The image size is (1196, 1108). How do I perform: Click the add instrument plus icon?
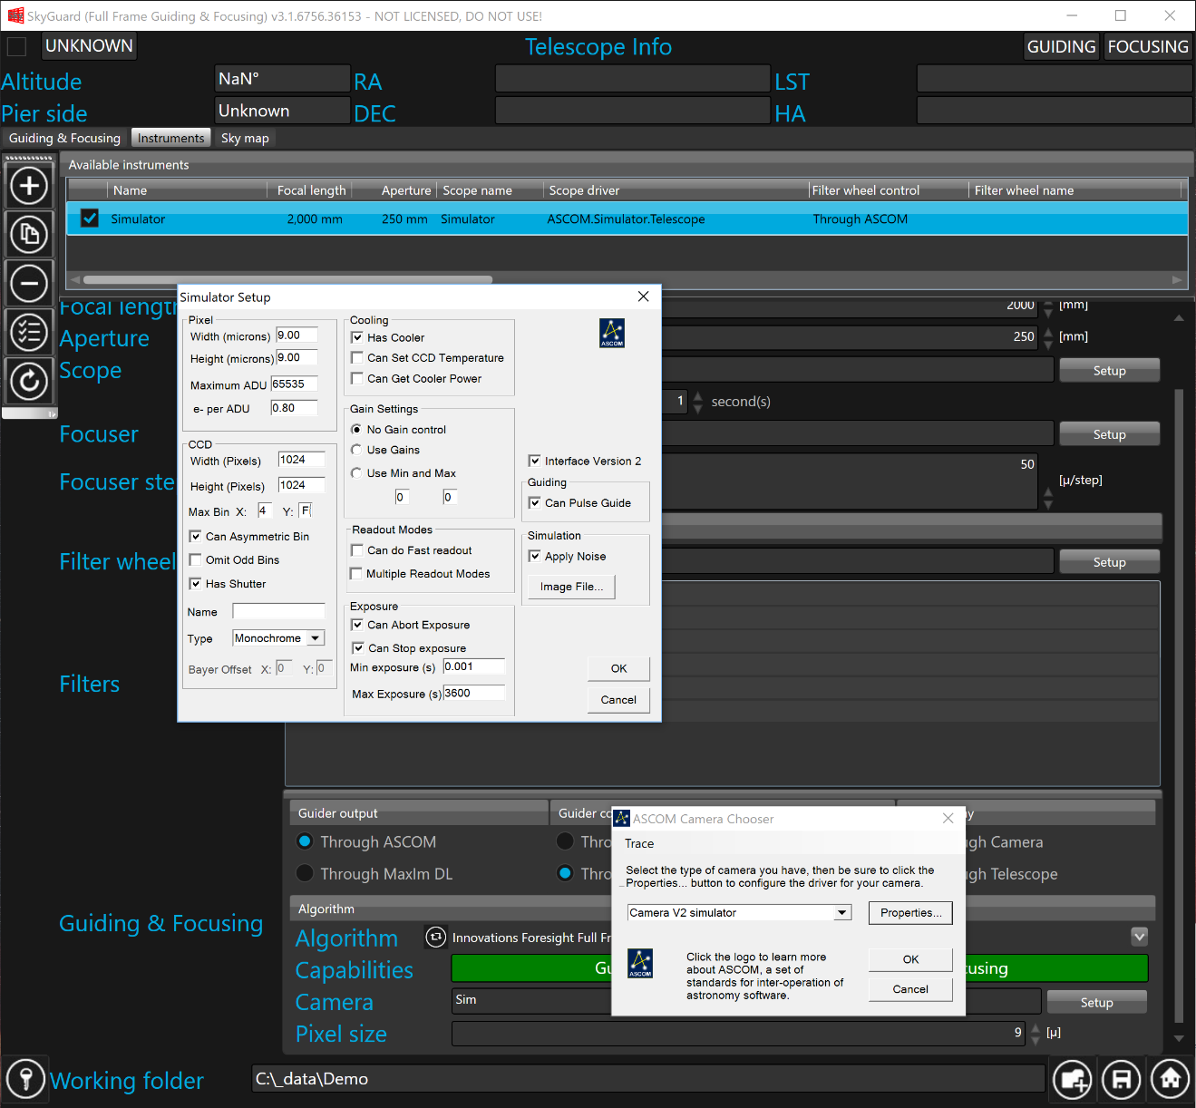click(29, 186)
